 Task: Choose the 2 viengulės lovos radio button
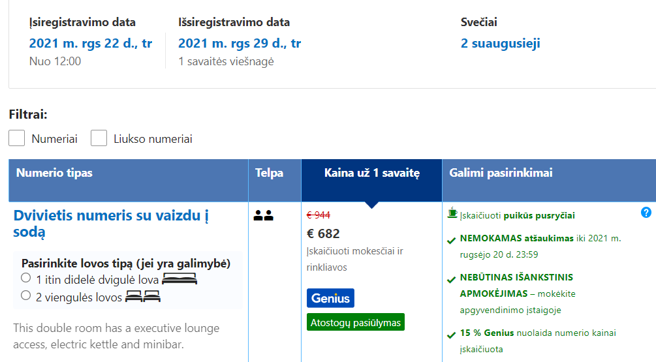point(25,295)
